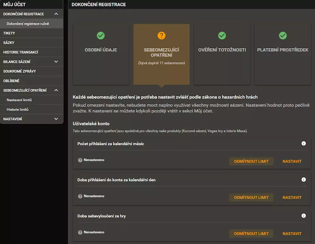Click the orange question mark on Sebeomezující opatření

tap(161, 36)
